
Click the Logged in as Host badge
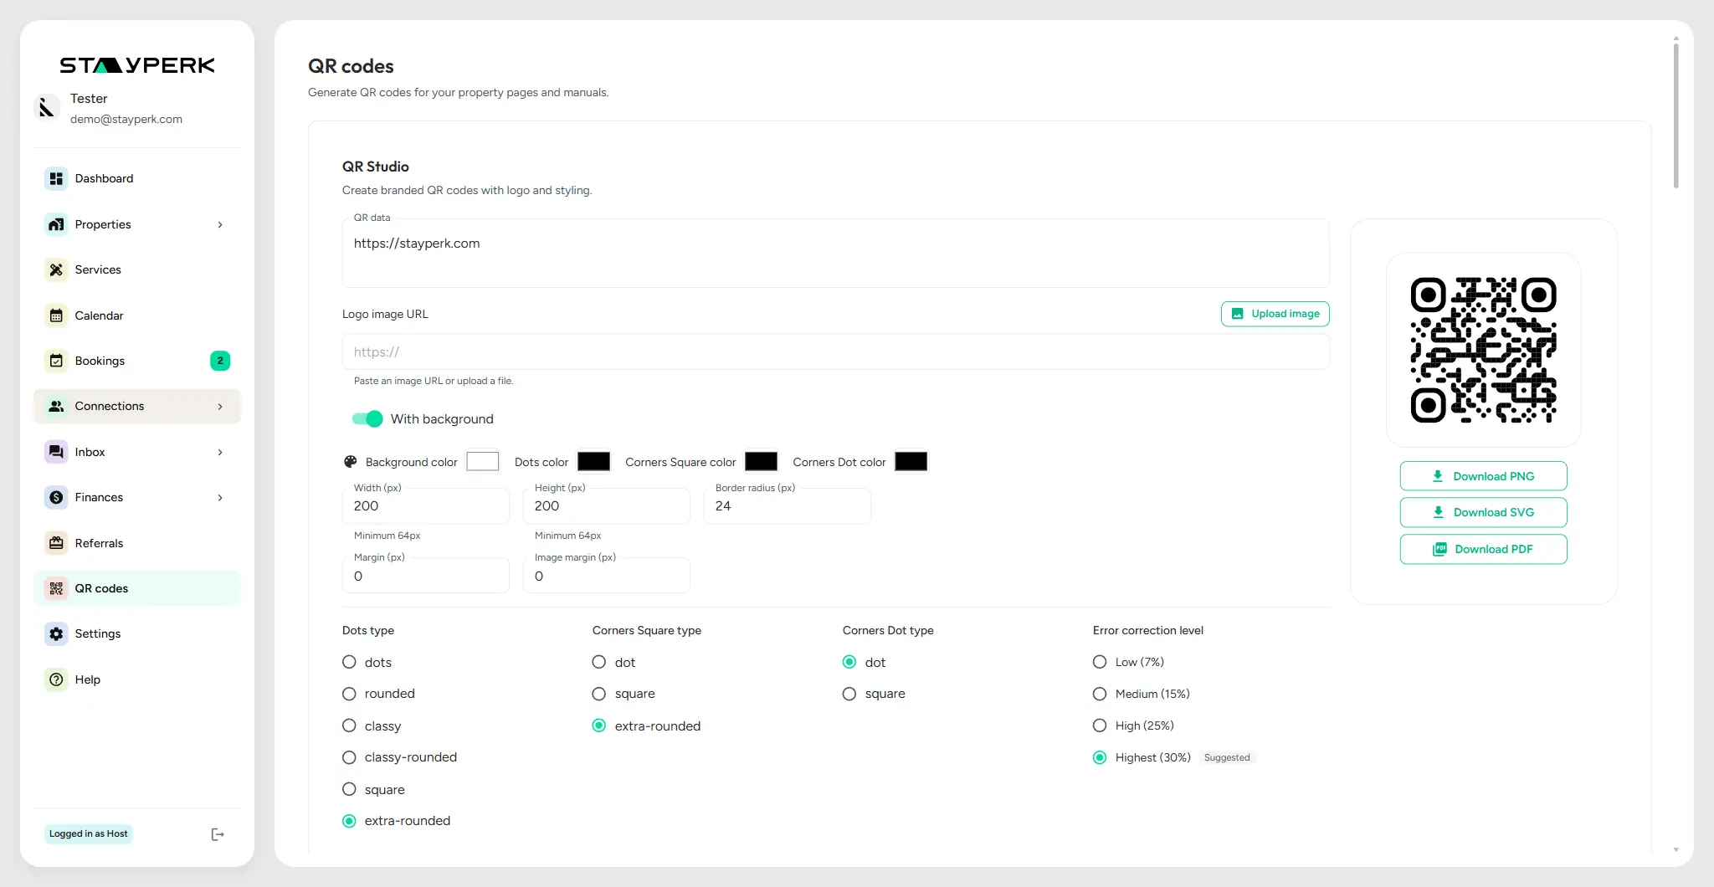coord(89,833)
